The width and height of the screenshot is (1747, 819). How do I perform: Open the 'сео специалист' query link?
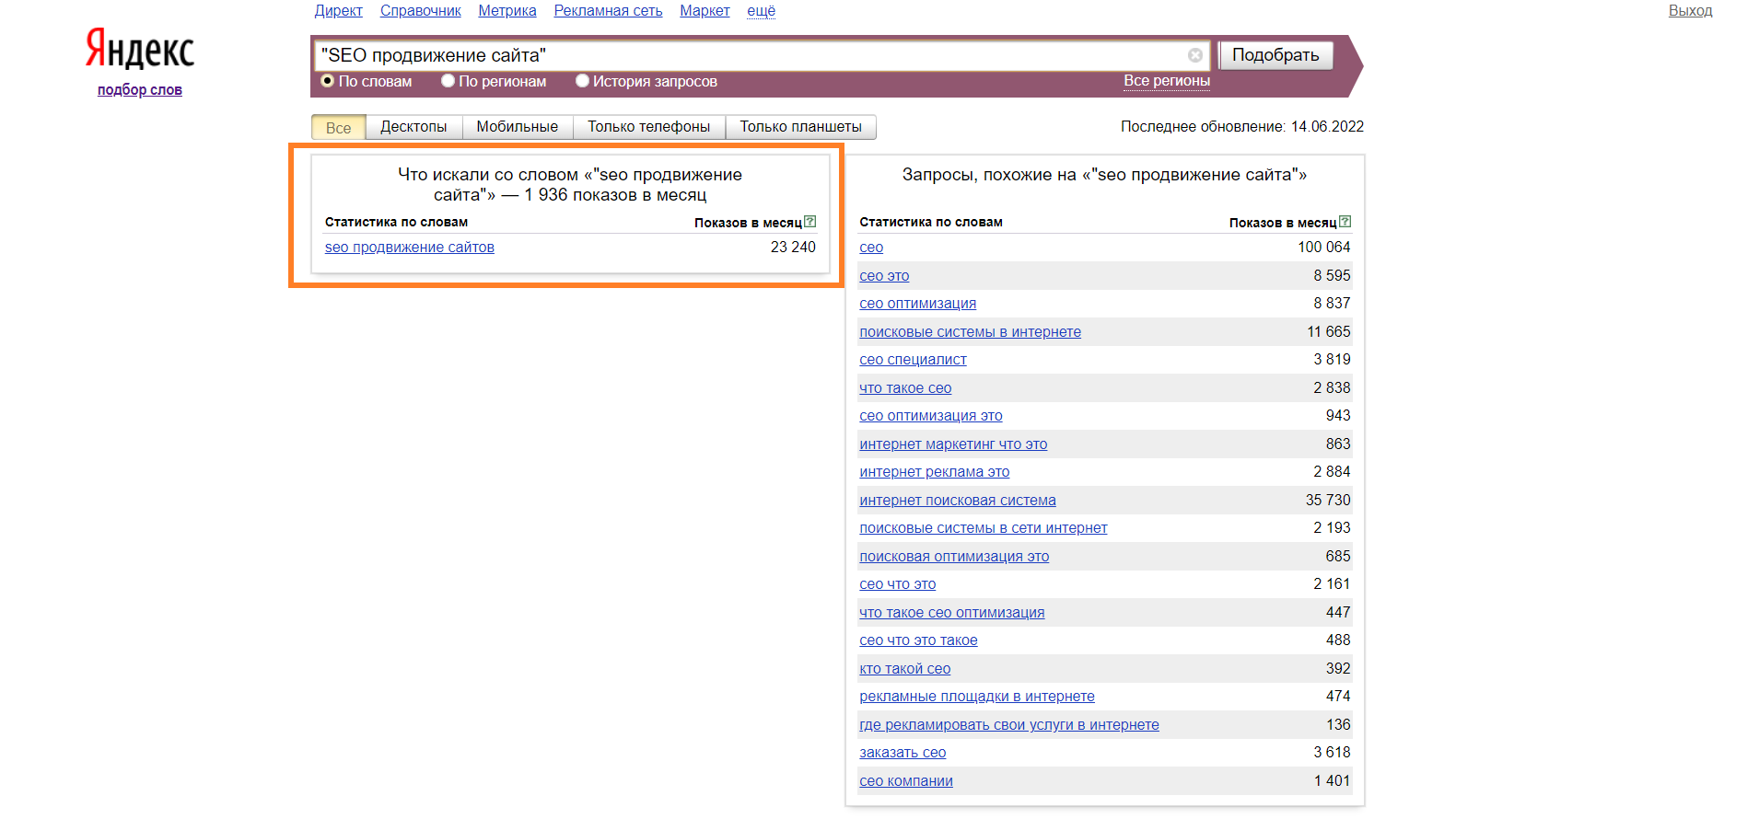tap(914, 360)
